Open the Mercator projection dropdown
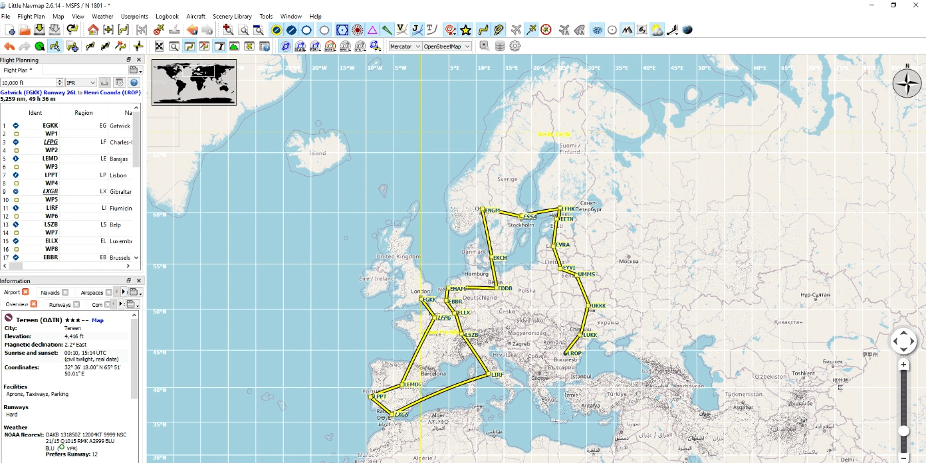This screenshot has width=926, height=463. [404, 46]
